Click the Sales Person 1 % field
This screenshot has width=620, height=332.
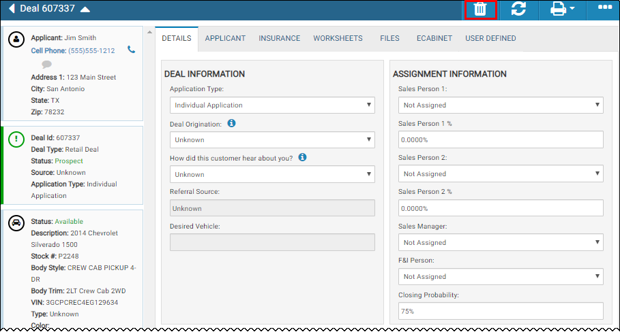(x=501, y=139)
